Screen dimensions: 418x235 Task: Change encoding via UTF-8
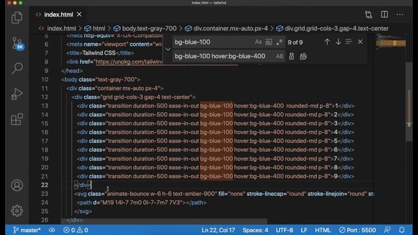coord(284,230)
